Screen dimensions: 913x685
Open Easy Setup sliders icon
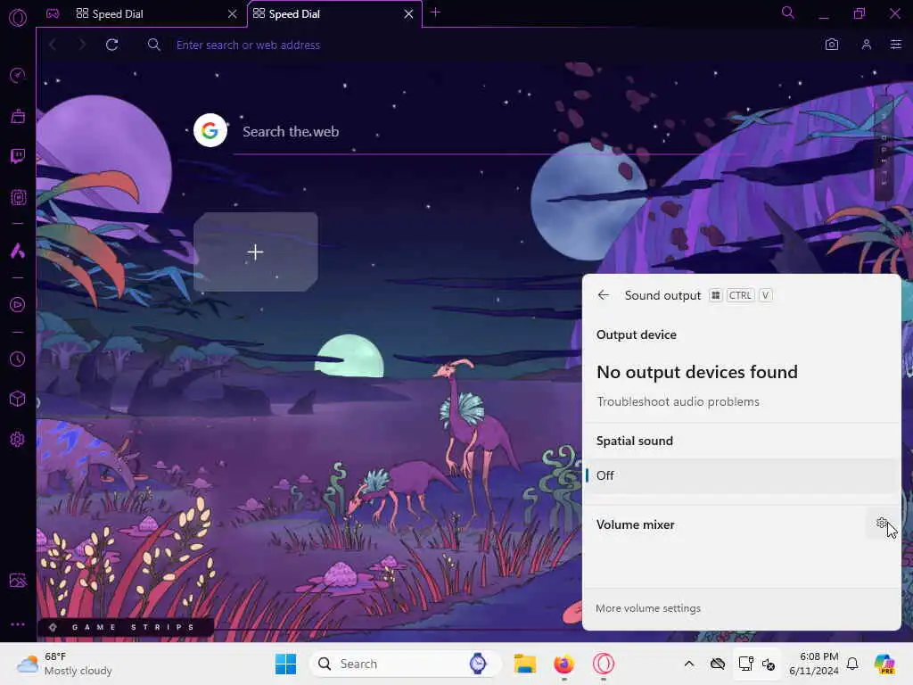point(895,45)
